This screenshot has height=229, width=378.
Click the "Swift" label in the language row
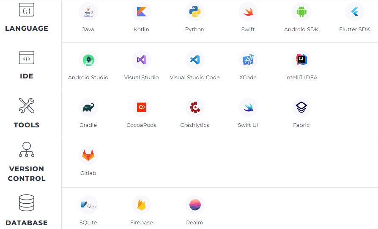[248, 30]
